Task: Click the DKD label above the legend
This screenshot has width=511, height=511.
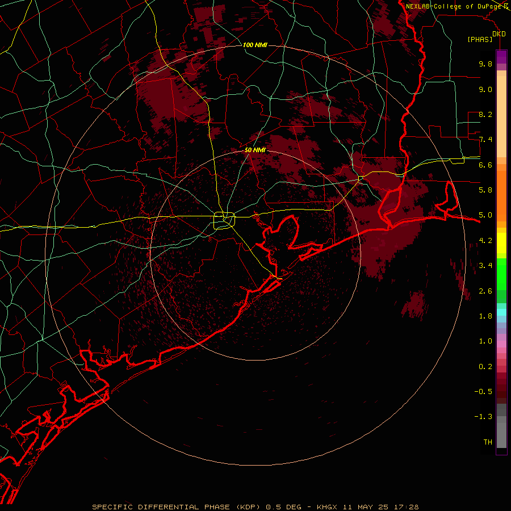Action: [x=499, y=34]
